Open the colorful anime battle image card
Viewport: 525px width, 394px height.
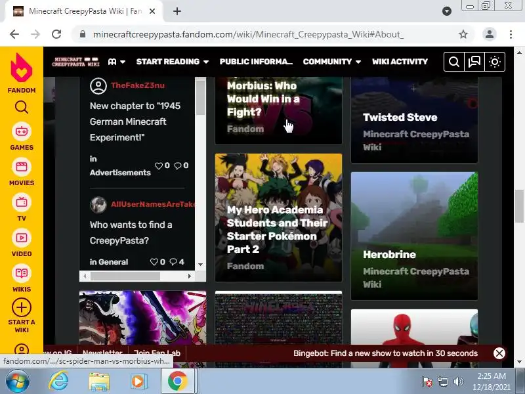pyautogui.click(x=142, y=318)
